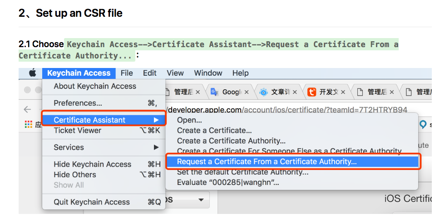Choose Create a Certificate…
Viewport: 435px width, 223px height.
(x=292, y=131)
